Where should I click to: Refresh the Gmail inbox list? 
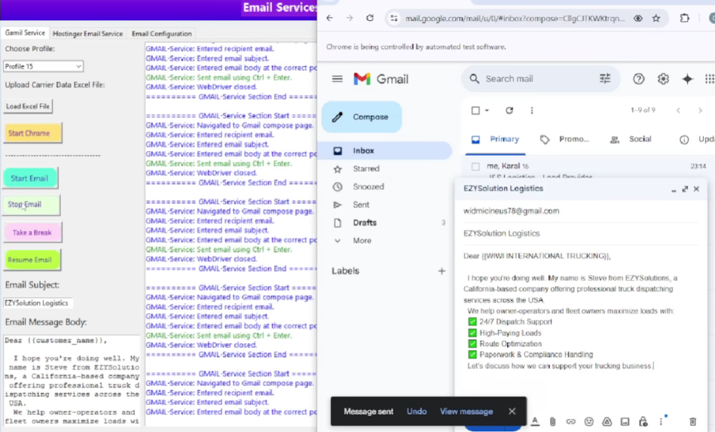pos(509,110)
